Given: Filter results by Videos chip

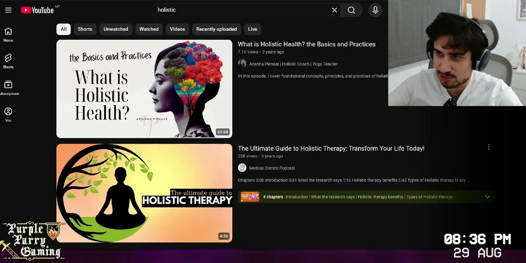Looking at the screenshot, I should tap(178, 29).
